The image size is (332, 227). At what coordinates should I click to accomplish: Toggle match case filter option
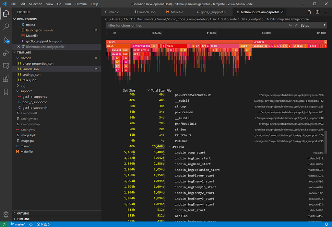point(290,25)
